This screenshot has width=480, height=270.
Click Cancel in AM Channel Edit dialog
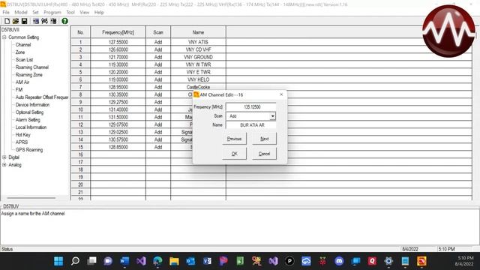pyautogui.click(x=264, y=154)
